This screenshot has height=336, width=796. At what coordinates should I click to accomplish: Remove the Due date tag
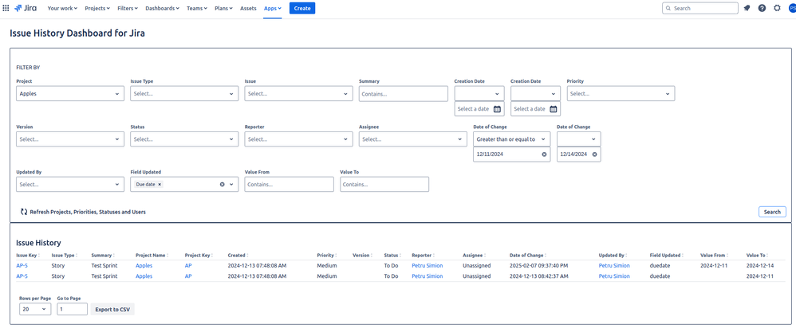(x=160, y=185)
